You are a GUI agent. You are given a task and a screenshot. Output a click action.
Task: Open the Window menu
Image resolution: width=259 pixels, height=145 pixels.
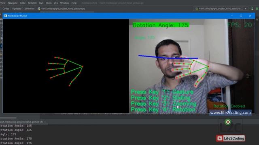pos(64,3)
